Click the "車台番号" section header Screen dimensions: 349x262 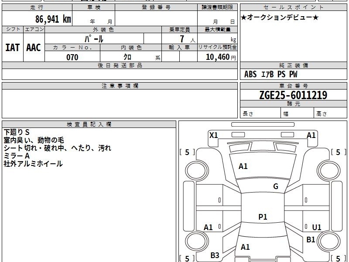point(293,86)
